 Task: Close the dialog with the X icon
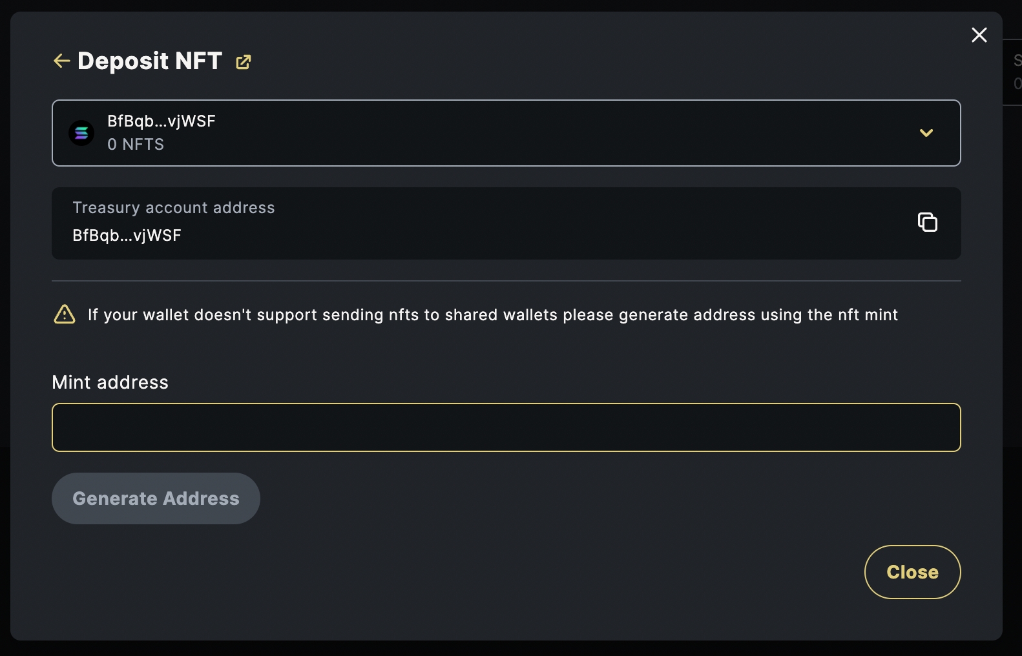(x=979, y=35)
